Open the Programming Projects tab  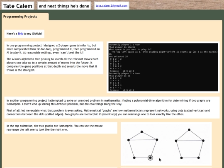(x=20, y=17)
